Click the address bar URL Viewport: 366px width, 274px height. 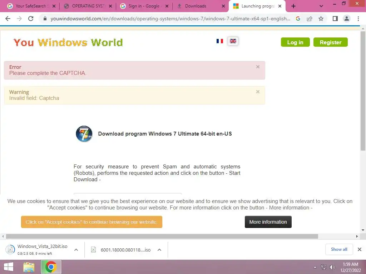[x=170, y=19]
